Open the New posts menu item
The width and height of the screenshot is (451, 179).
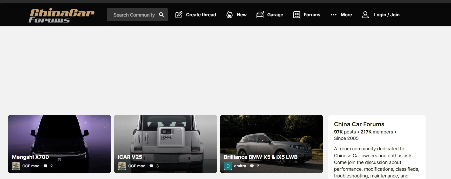tap(237, 15)
